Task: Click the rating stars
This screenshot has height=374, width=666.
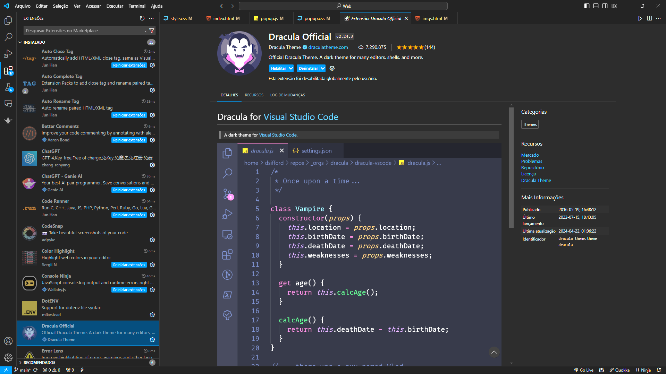Action: click(x=410, y=47)
